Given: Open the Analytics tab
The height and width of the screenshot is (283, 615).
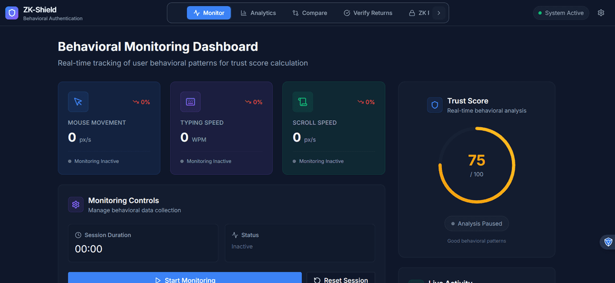Looking at the screenshot, I should (258, 13).
